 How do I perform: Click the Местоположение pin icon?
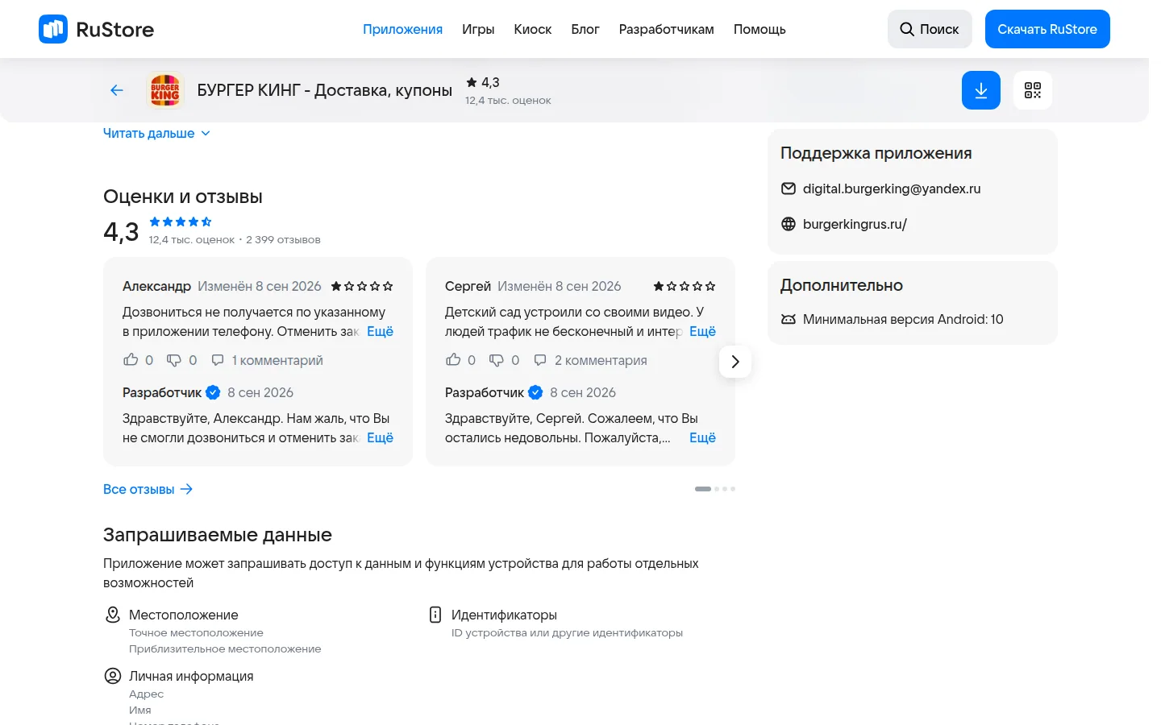(x=113, y=615)
